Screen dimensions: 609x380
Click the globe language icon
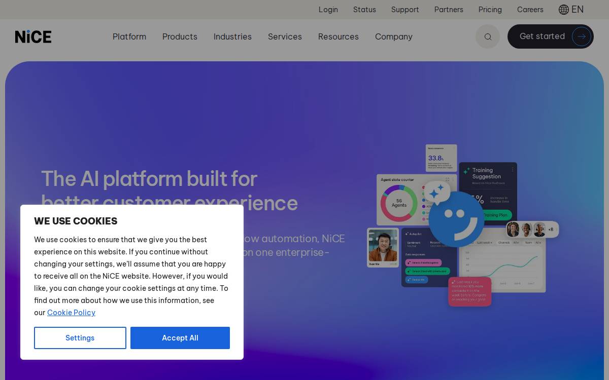point(564,10)
